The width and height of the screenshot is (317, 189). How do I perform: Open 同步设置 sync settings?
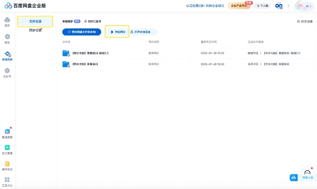click(x=305, y=21)
